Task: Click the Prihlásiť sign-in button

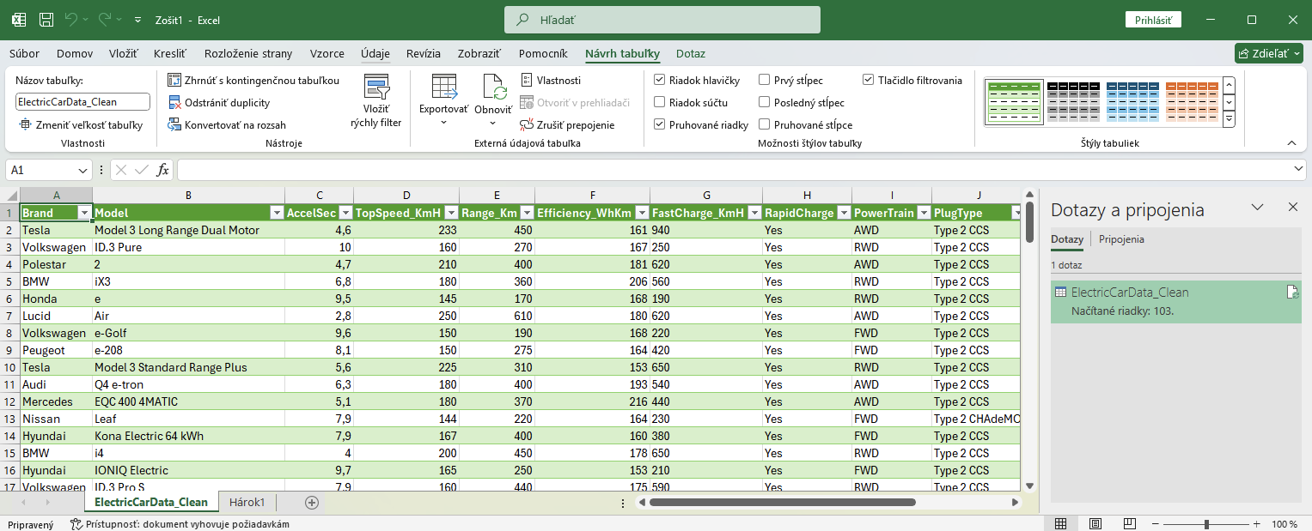Action: click(x=1153, y=20)
